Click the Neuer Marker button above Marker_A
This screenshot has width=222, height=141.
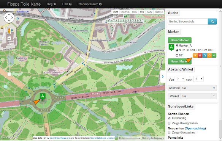click(180, 40)
